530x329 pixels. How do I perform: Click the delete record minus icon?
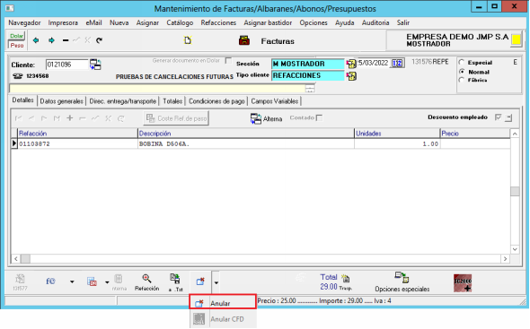pyautogui.click(x=66, y=40)
